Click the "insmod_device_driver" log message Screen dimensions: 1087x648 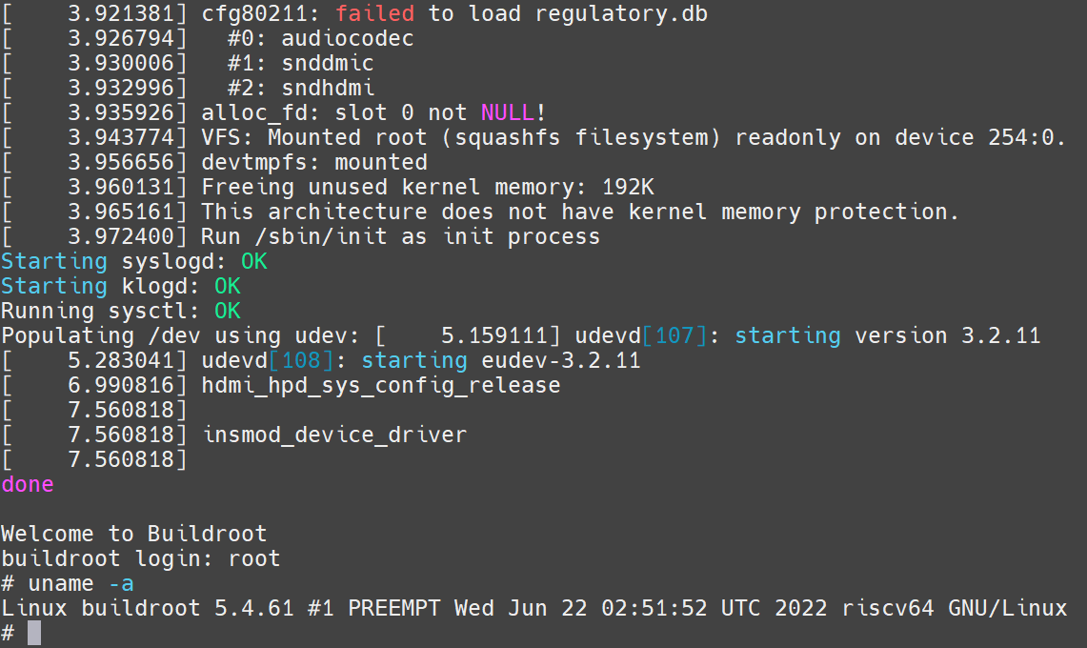tap(334, 435)
